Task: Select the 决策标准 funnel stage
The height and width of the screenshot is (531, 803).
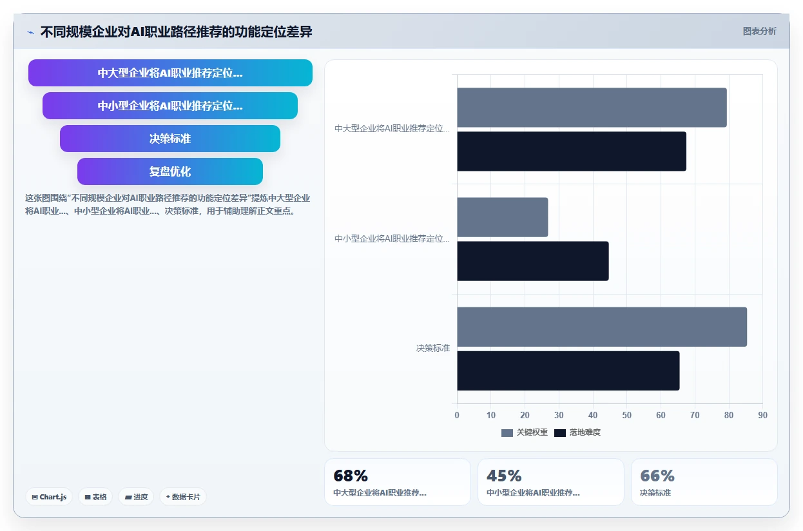Action: pos(170,139)
